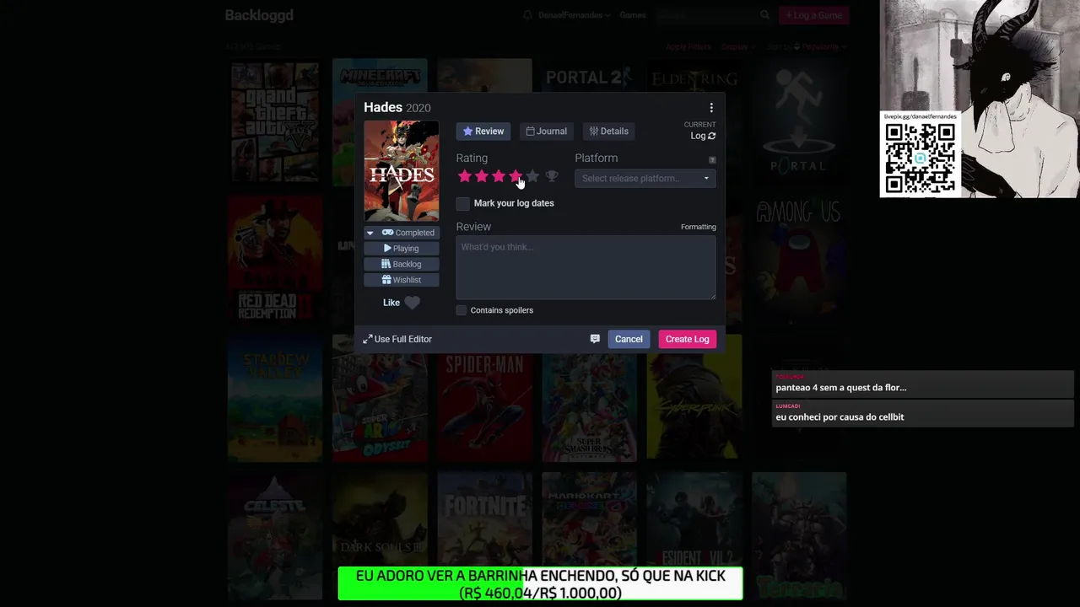Open the Celeste game cover
1080x607 pixels.
pyautogui.click(x=275, y=534)
